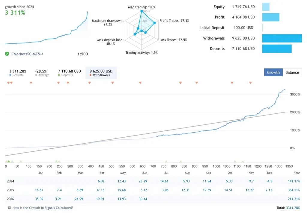The height and width of the screenshot is (213, 307).
Task: Click the growth since 2024 mini chart thumbnail
Action: coord(46,28)
